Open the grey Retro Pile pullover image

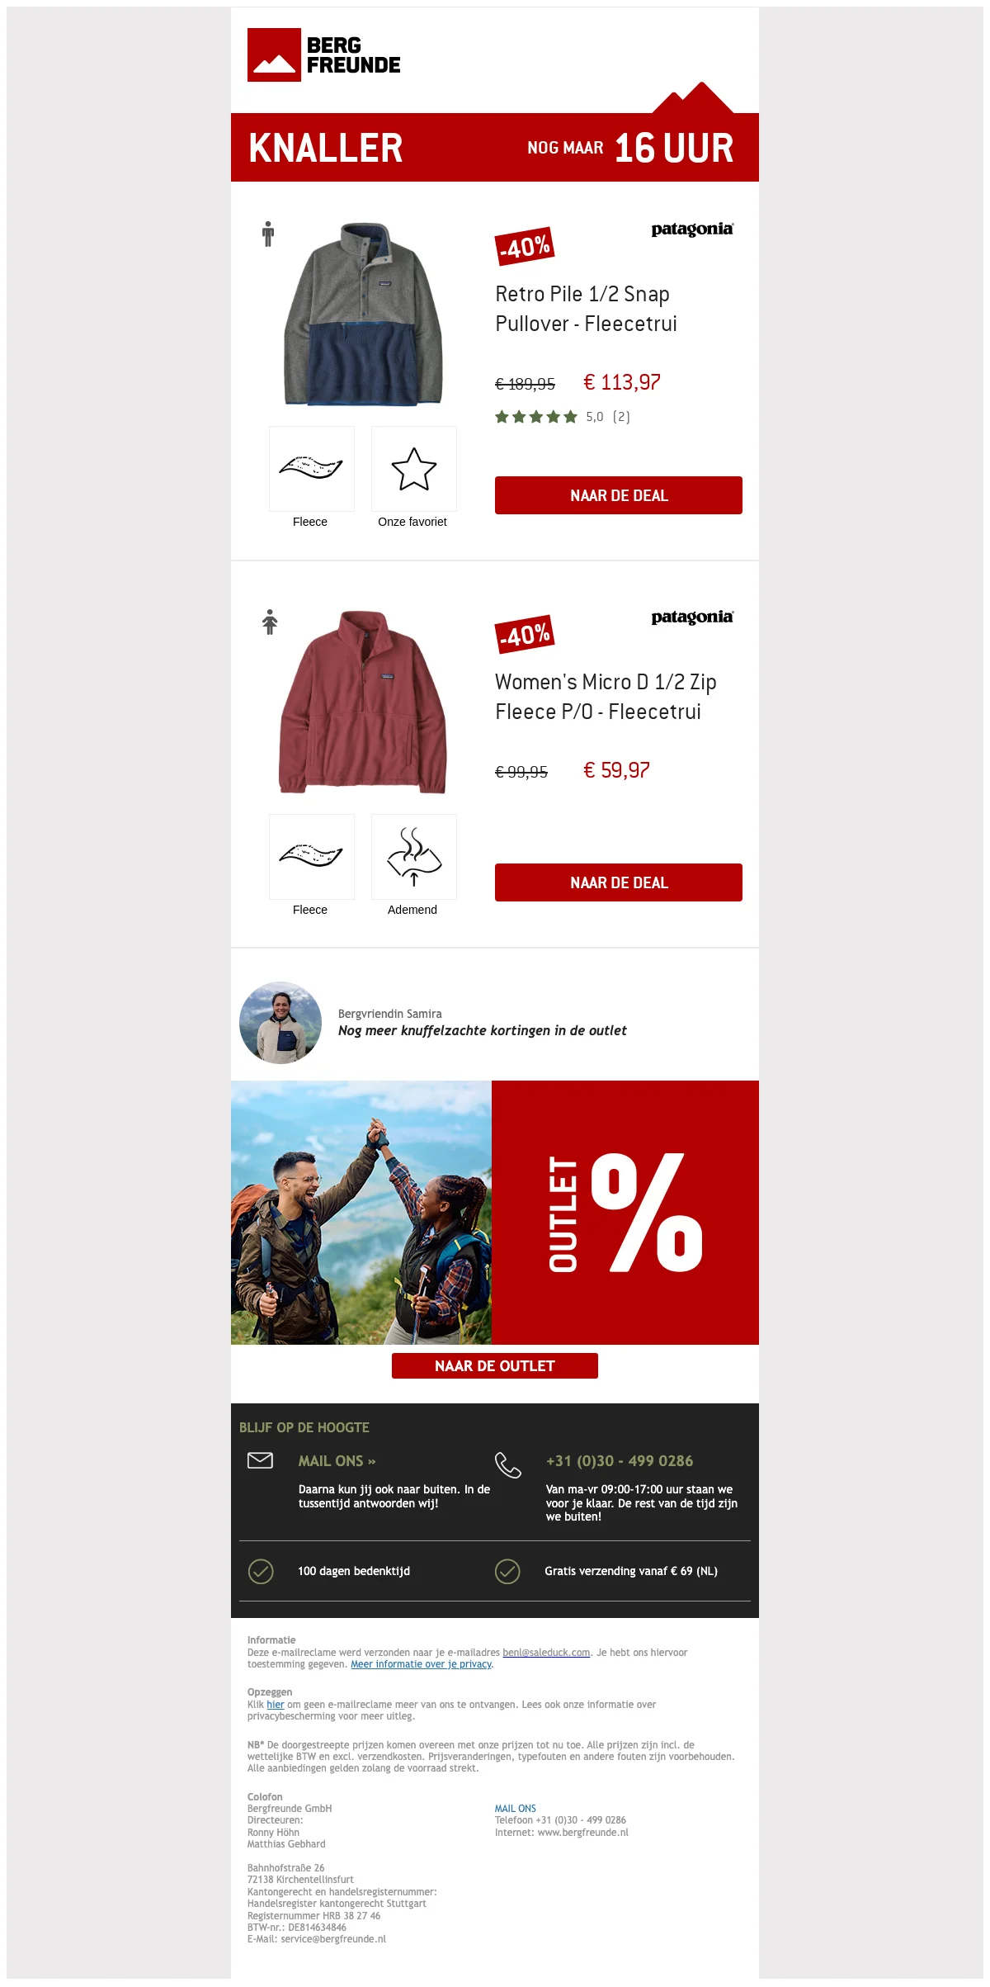point(363,314)
